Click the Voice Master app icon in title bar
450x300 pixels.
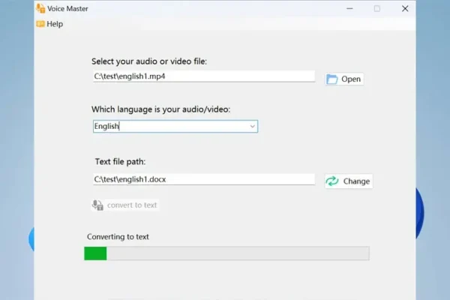click(40, 8)
